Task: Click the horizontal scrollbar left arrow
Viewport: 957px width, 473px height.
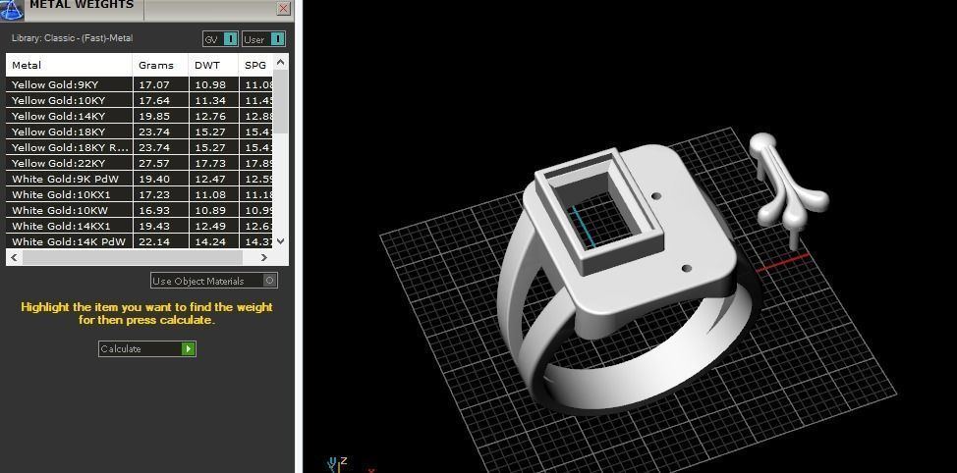Action: 14,258
